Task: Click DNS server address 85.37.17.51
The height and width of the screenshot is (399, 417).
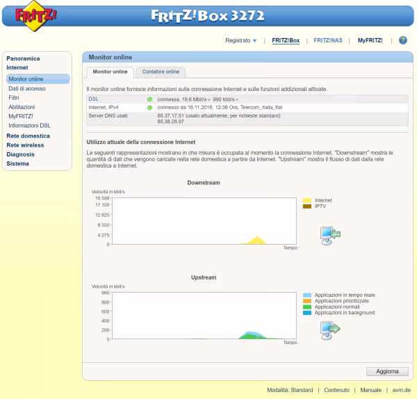Action: 170,115
